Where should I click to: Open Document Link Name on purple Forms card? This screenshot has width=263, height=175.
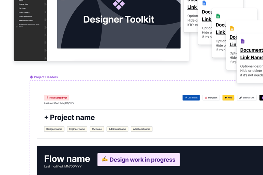[252, 54]
